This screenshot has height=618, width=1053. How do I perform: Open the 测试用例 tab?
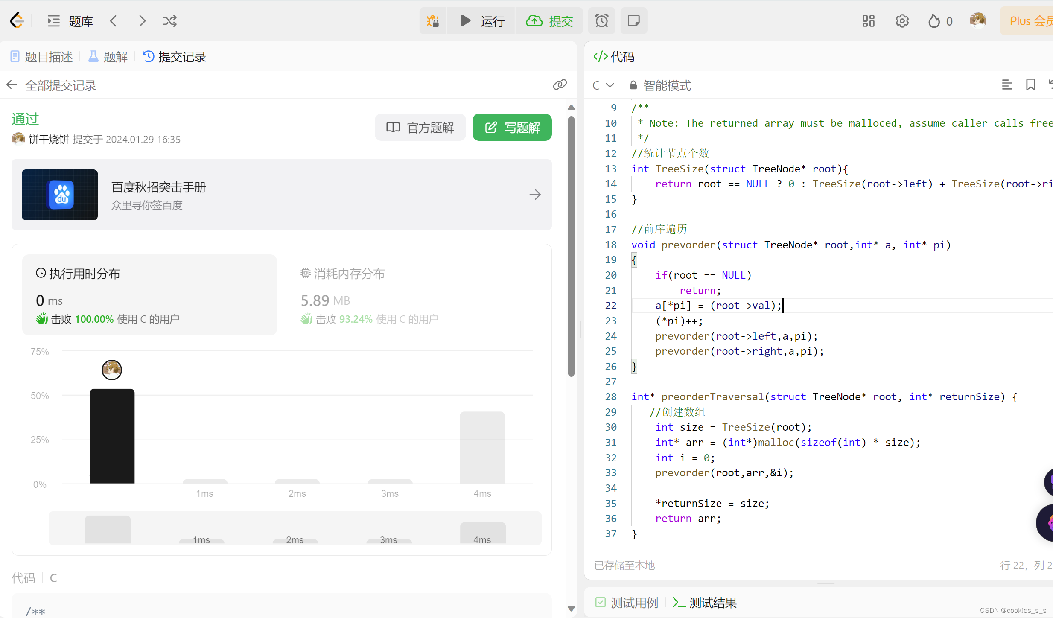click(627, 603)
